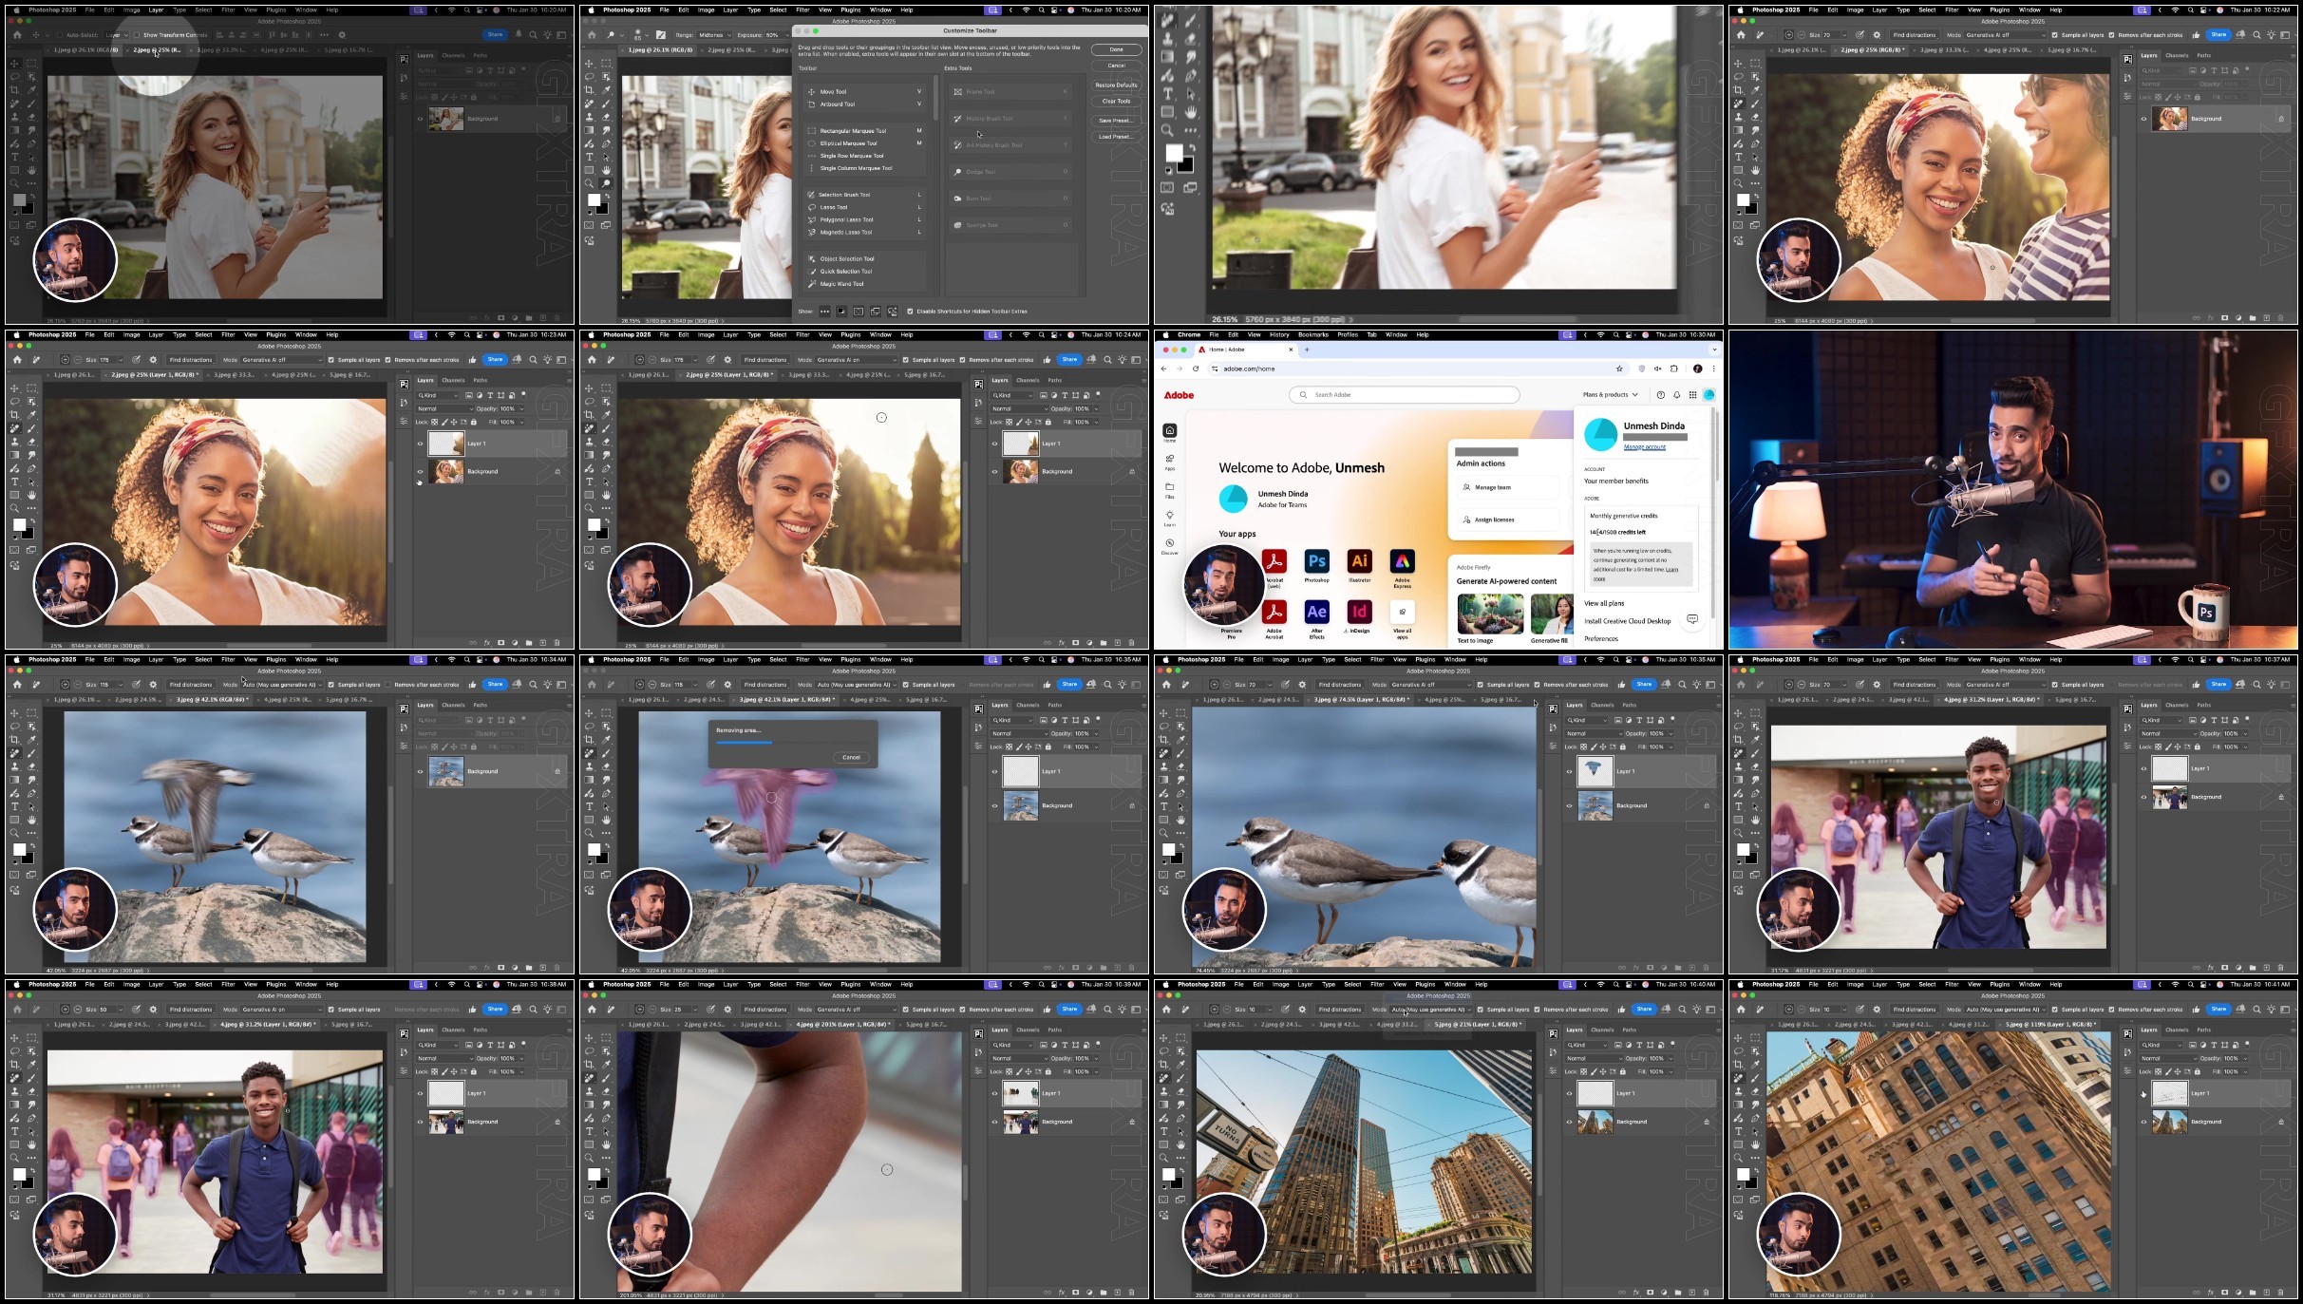Click the foreground/background icon in Customize Toolbar Show row
The image size is (2303, 1304).
point(841,312)
